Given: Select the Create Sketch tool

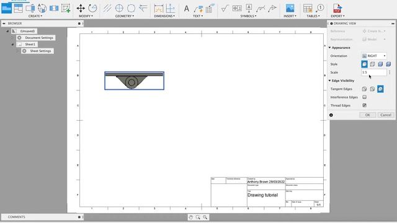Looking at the screenshot, I should 66,8.
